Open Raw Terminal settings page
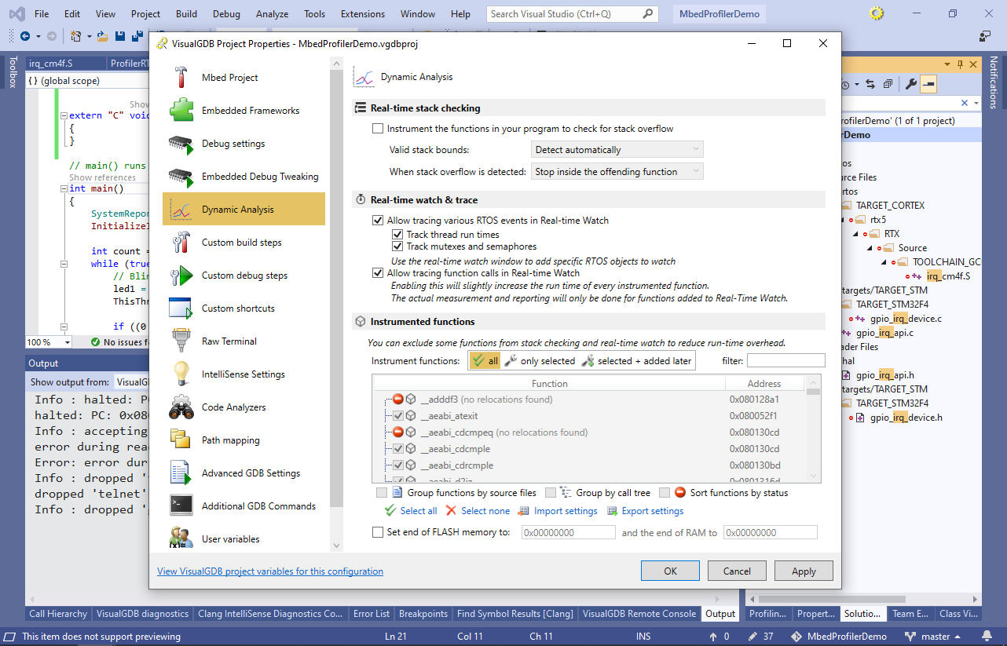 [244, 341]
